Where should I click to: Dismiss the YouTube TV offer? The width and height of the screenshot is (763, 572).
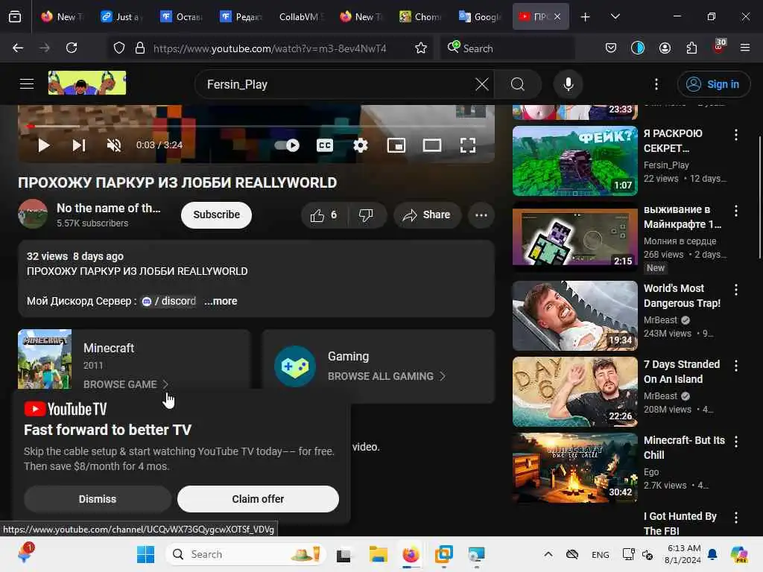click(x=98, y=499)
